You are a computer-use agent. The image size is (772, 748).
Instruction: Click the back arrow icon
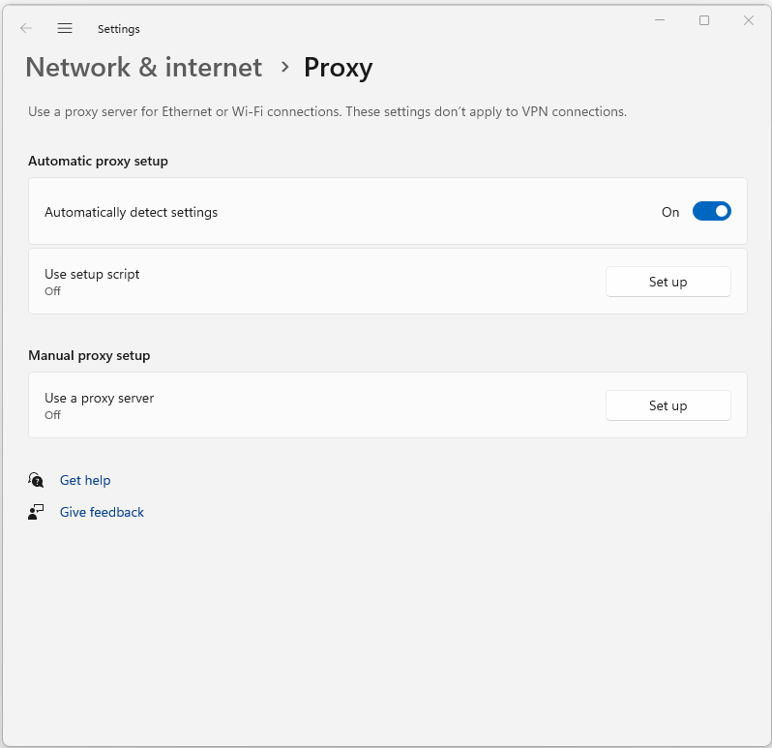pyautogui.click(x=26, y=29)
